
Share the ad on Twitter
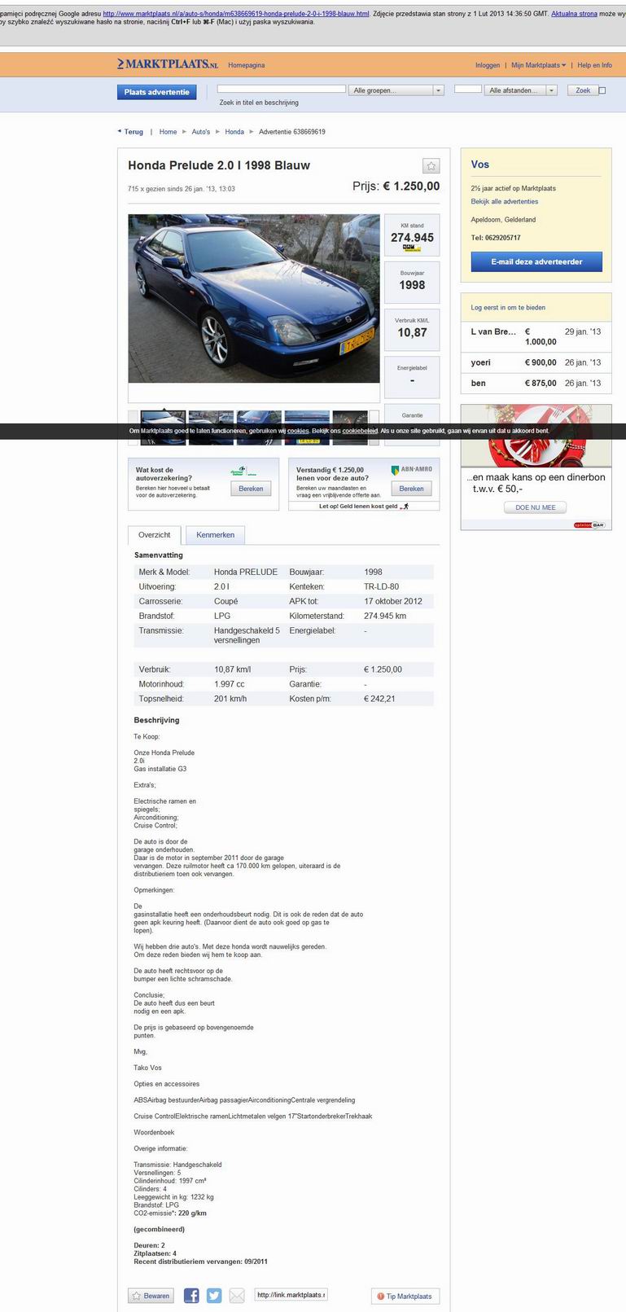coord(214,1295)
